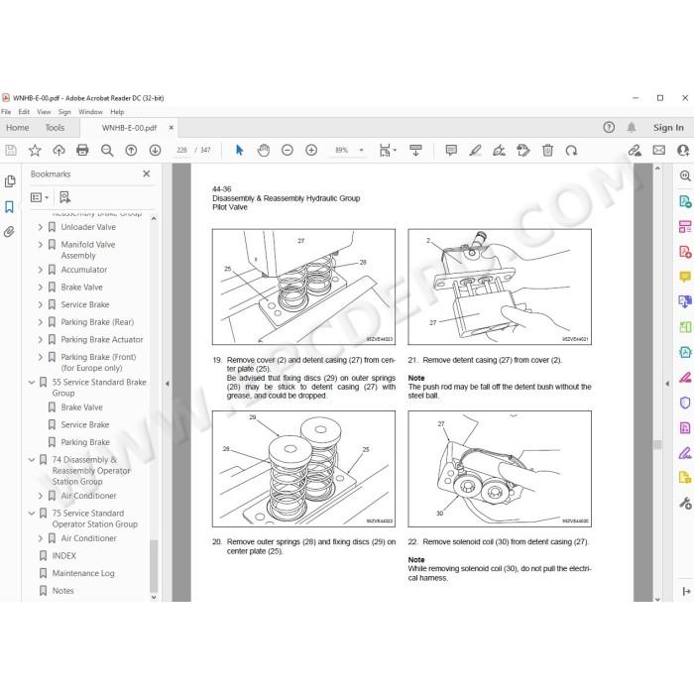The image size is (694, 694).
Task: Open the Sign menu
Action: [x=64, y=112]
